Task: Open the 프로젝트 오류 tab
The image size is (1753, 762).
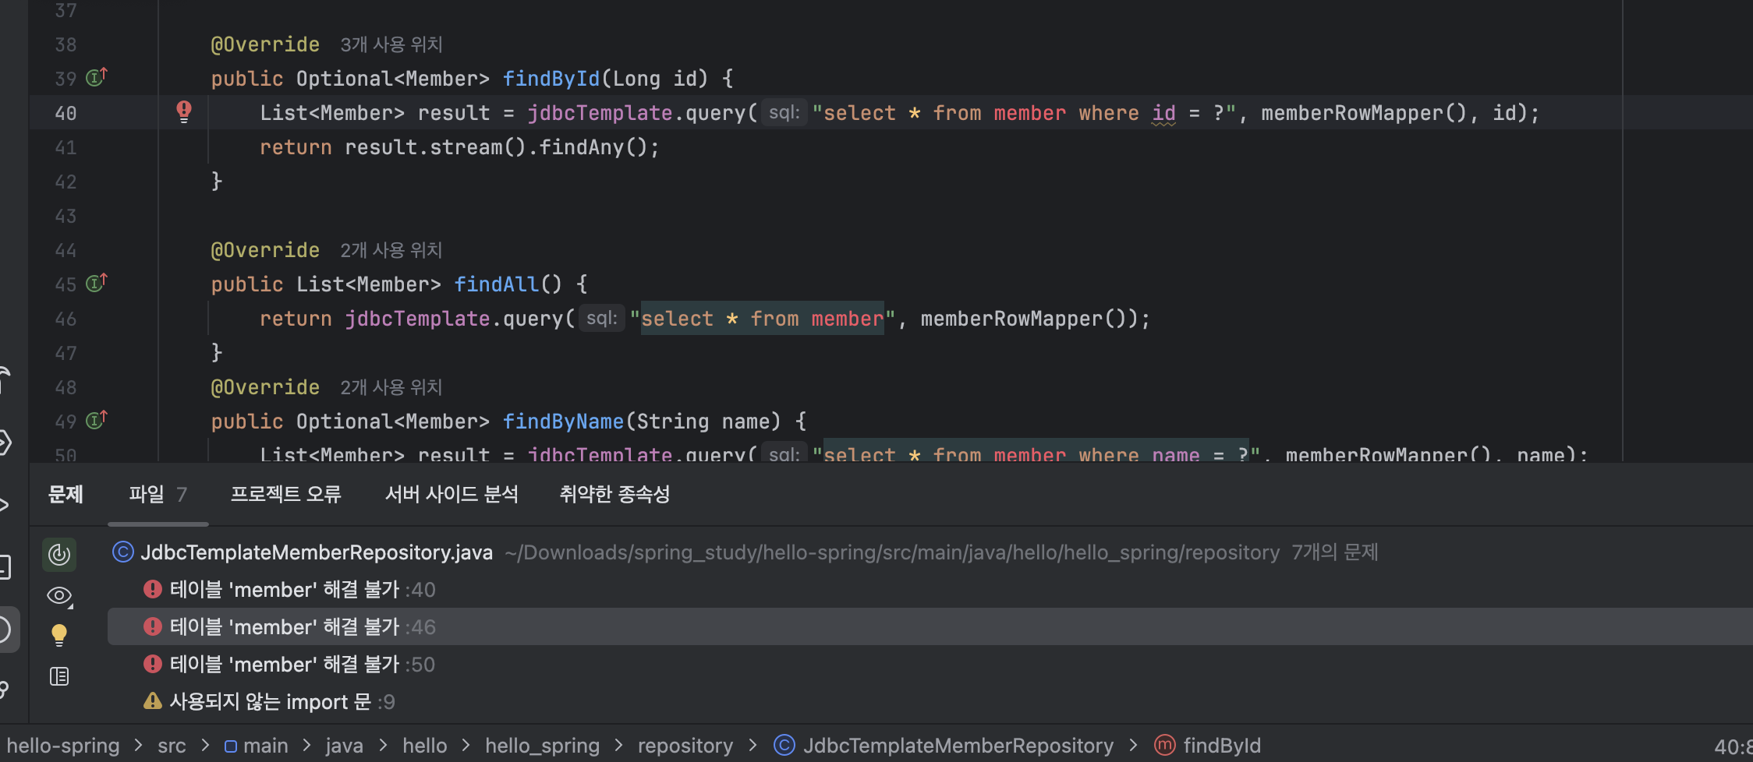Action: [286, 494]
